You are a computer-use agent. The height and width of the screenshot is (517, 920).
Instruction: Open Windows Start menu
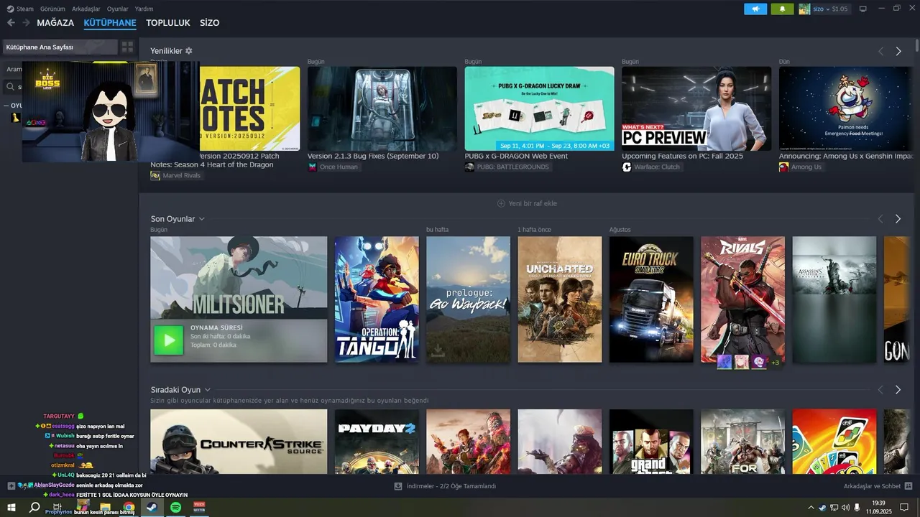pos(11,508)
